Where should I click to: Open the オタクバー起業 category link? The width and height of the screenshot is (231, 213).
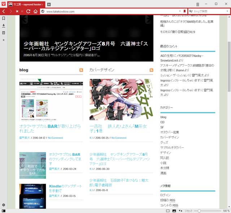[x=170, y=132]
